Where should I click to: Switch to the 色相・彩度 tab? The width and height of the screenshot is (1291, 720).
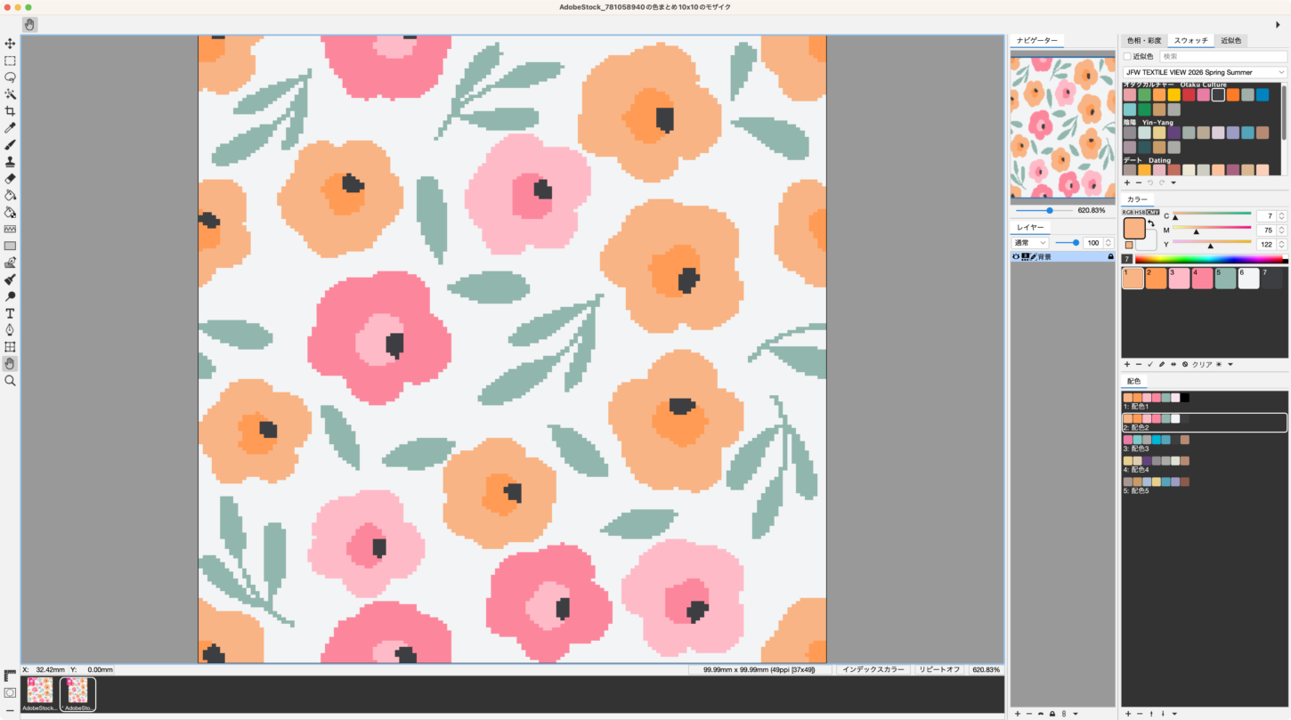click(x=1143, y=41)
